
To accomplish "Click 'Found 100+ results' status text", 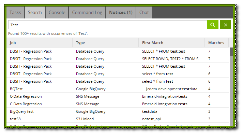I will click(48, 33).
